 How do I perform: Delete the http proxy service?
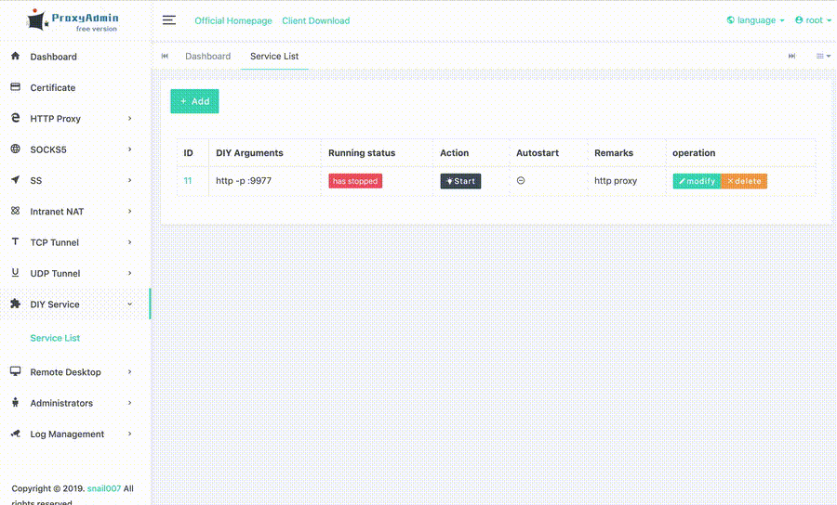coord(744,181)
